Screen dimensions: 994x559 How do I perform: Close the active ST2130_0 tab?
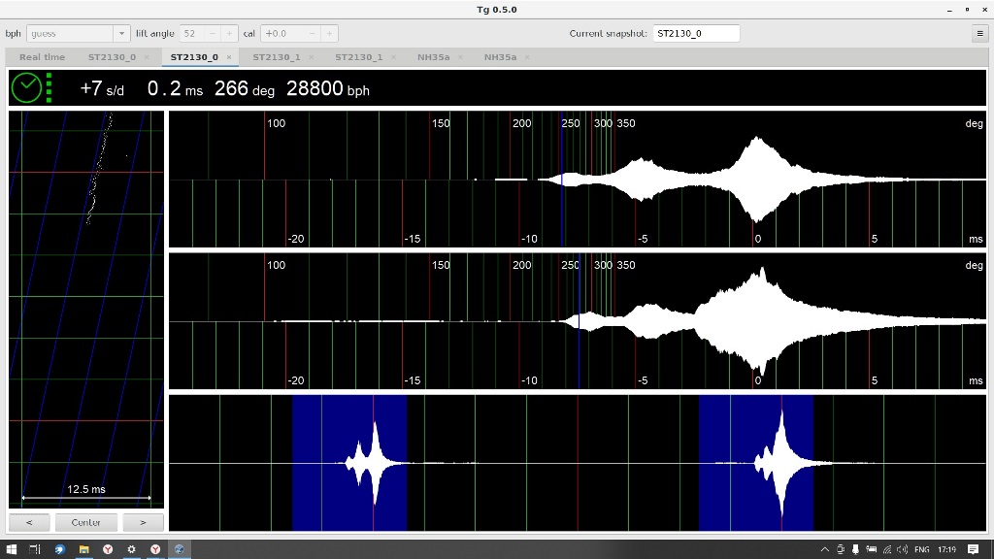coord(229,57)
